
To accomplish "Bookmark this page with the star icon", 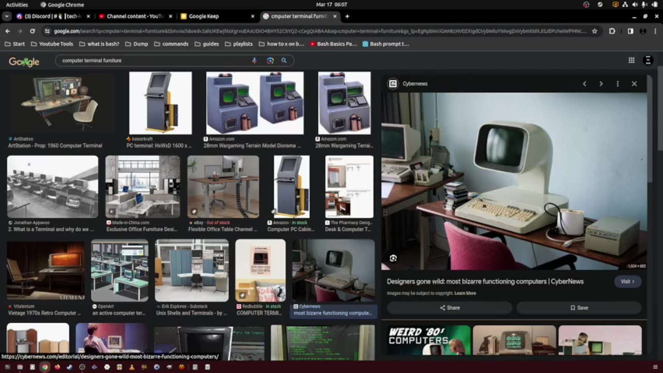I will tap(595, 31).
